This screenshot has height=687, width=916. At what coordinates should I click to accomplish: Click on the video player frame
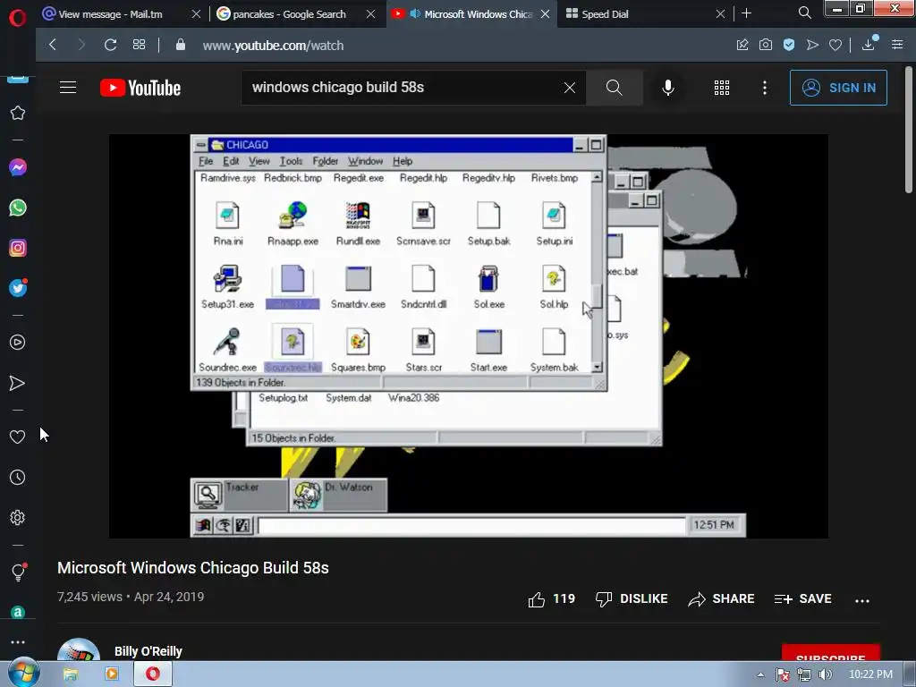click(468, 336)
